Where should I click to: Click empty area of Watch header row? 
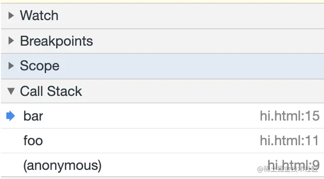(186, 16)
